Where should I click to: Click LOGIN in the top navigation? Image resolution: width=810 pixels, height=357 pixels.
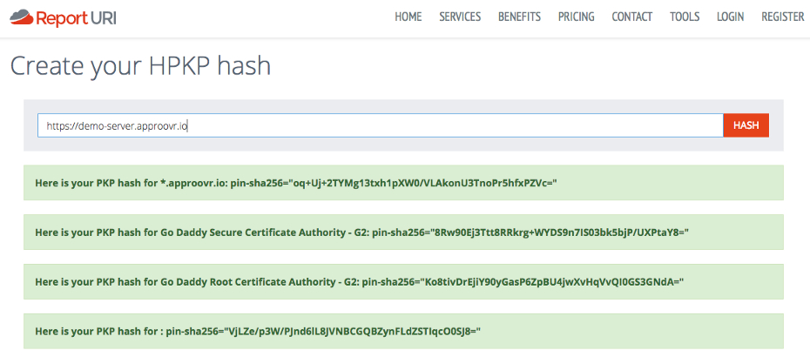point(730,17)
